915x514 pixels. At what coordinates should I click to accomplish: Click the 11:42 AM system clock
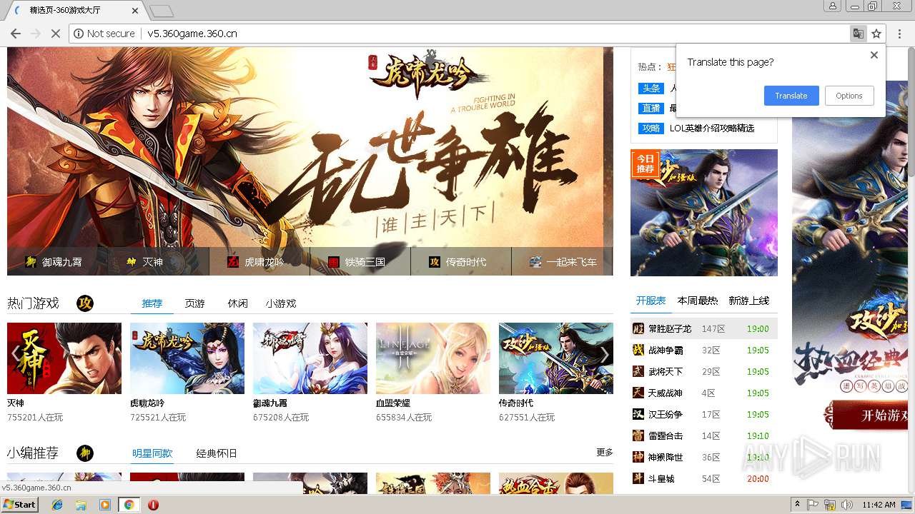click(879, 505)
